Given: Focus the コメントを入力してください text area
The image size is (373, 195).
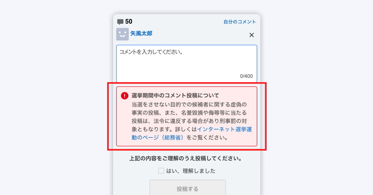Looking at the screenshot, I should (187, 63).
